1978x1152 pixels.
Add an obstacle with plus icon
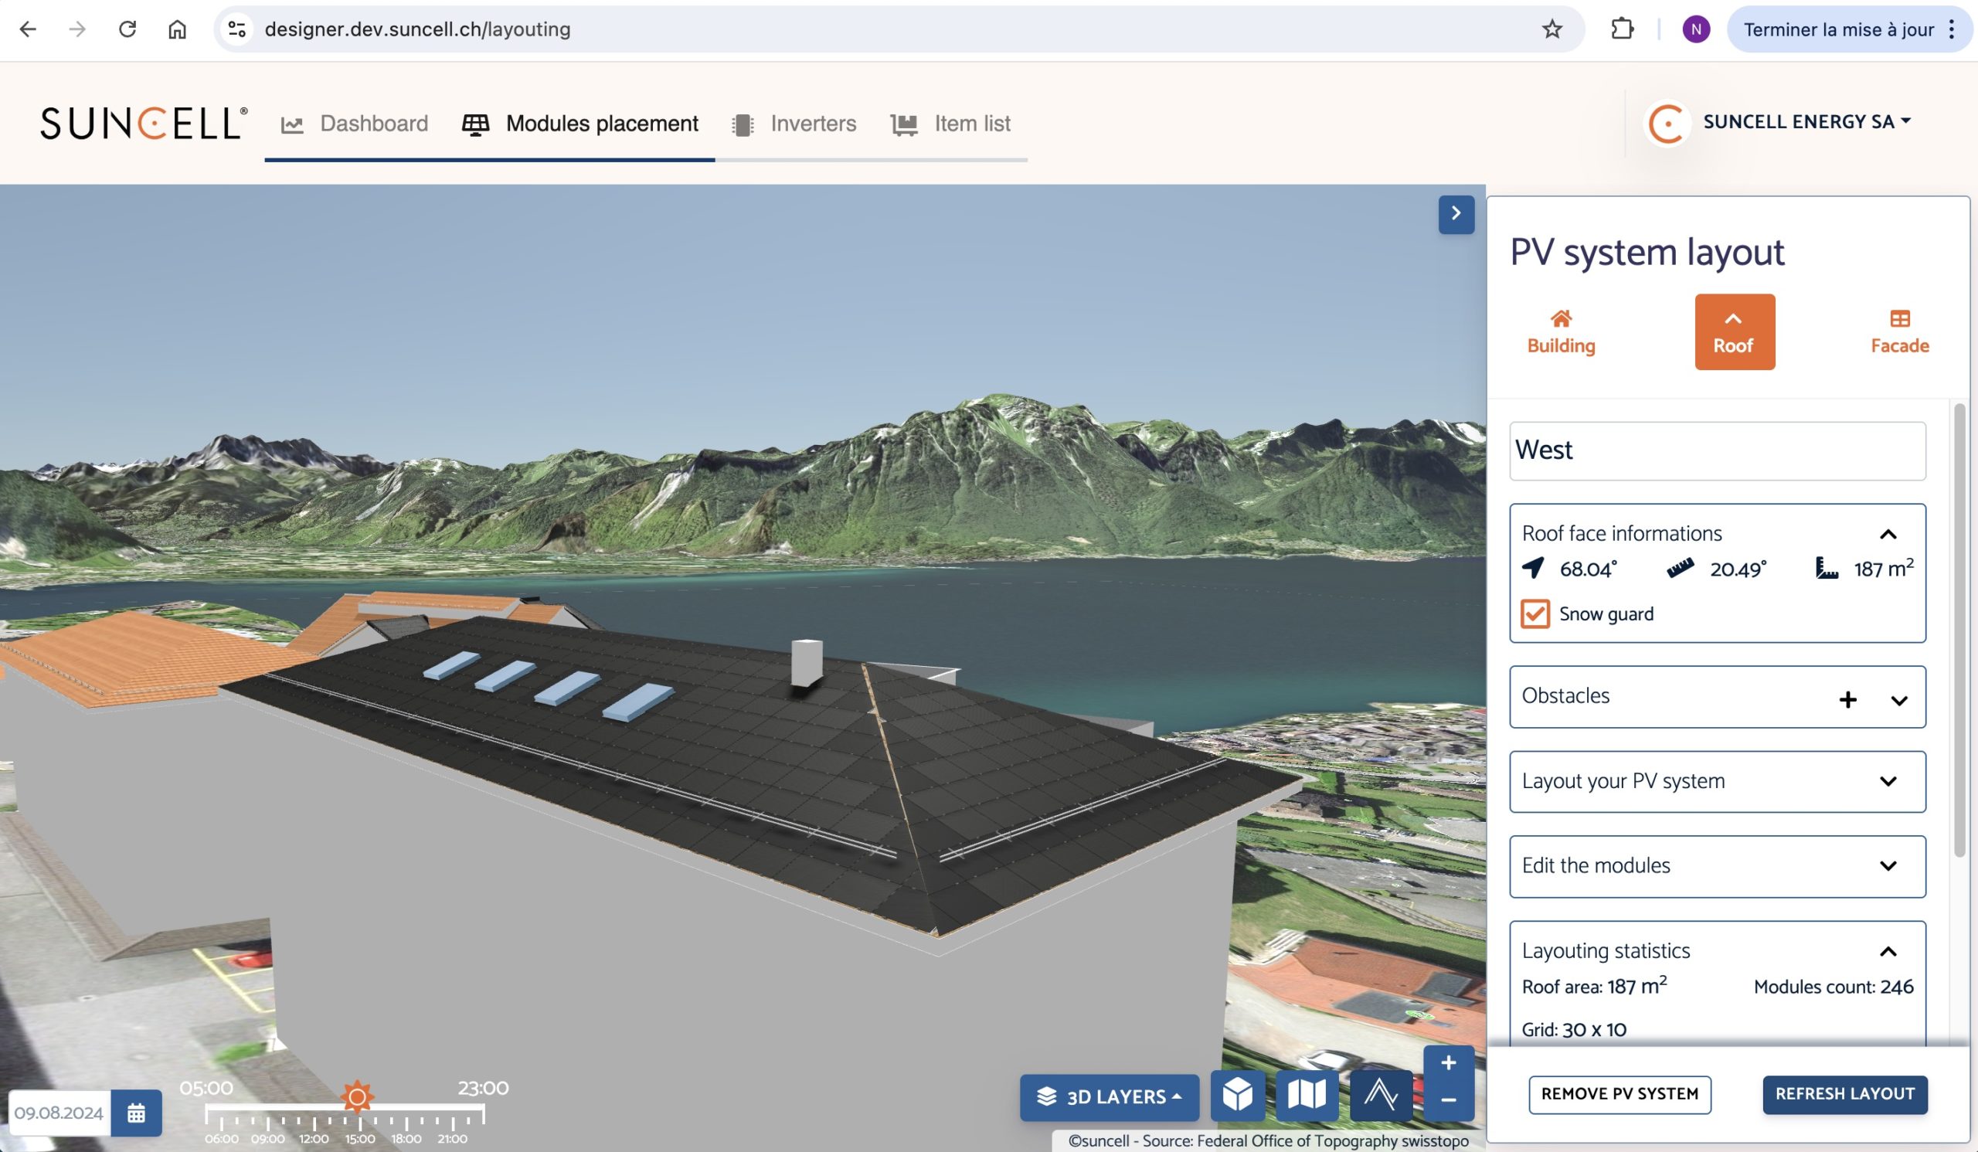1847,699
